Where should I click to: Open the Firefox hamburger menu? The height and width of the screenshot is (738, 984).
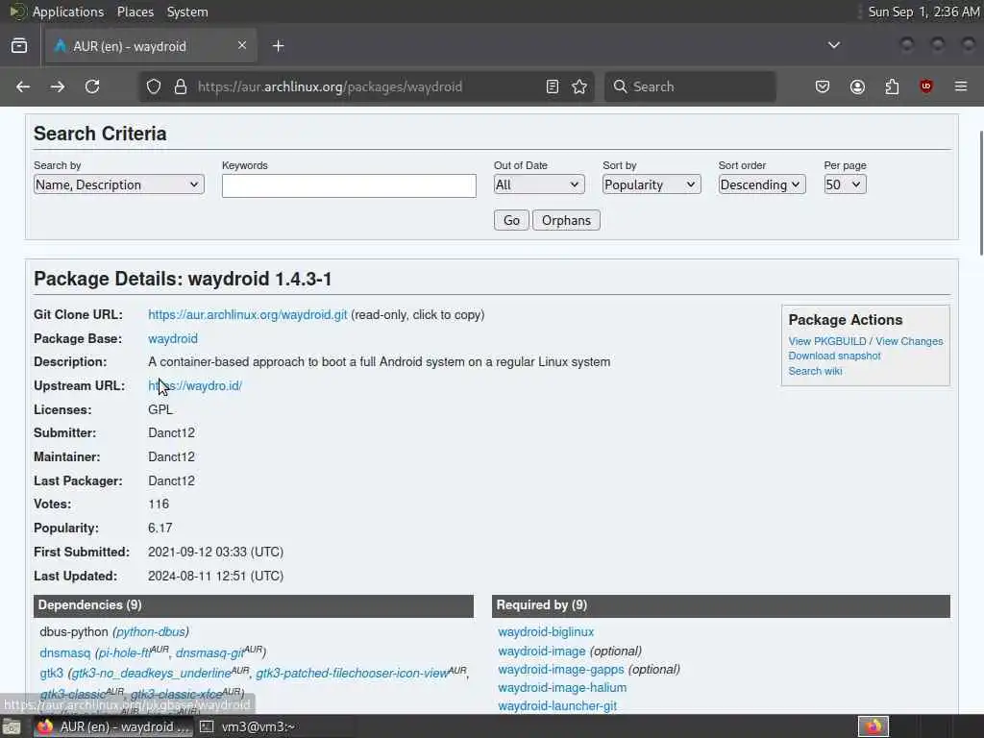pyautogui.click(x=961, y=86)
